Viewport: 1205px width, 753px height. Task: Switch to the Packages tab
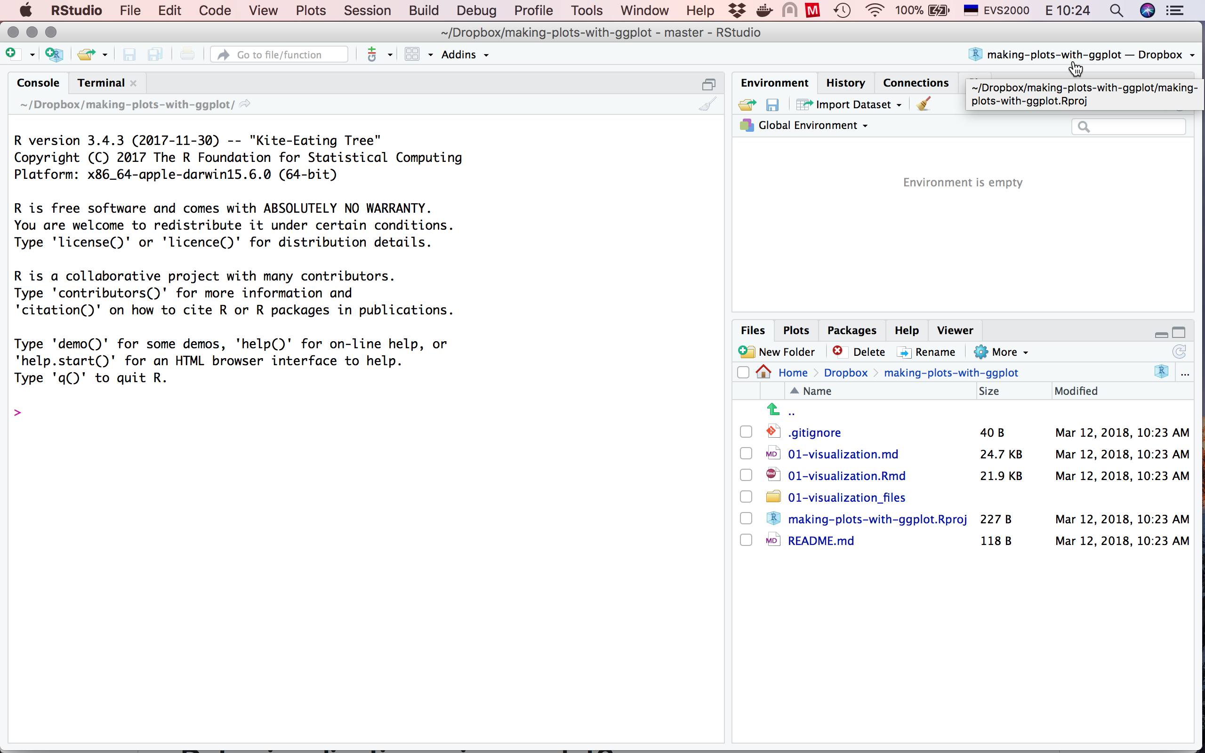tap(852, 330)
